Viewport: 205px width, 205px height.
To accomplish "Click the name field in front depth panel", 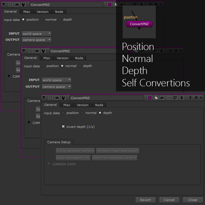I will (x=107, y=98).
